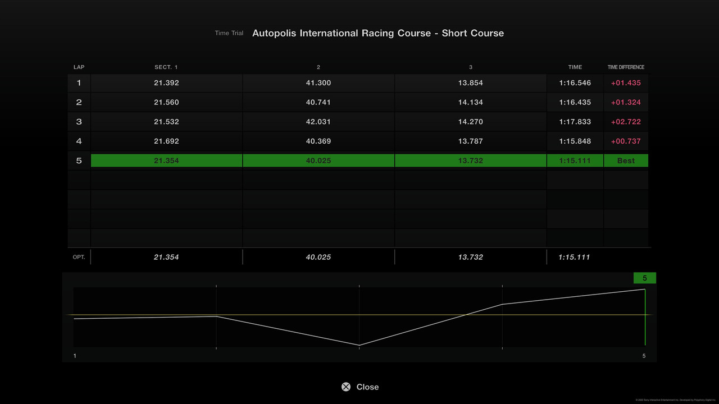Screen dimensions: 719x404
Task: Click the LAP column header
Action: point(79,67)
